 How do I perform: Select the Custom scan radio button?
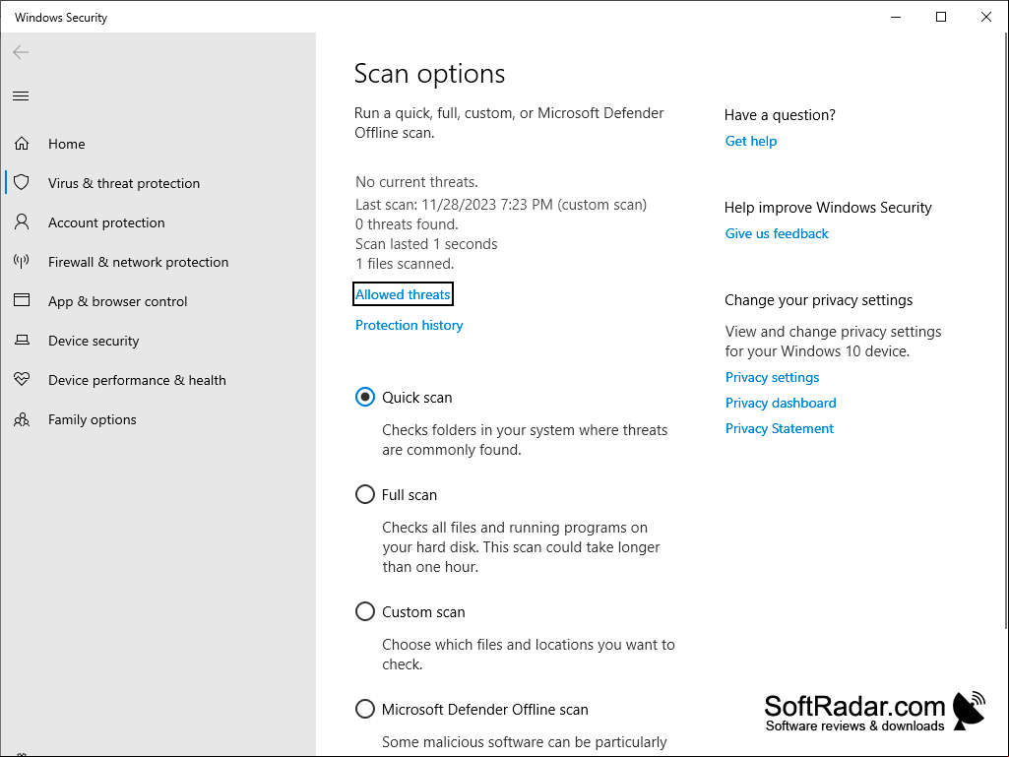[365, 611]
